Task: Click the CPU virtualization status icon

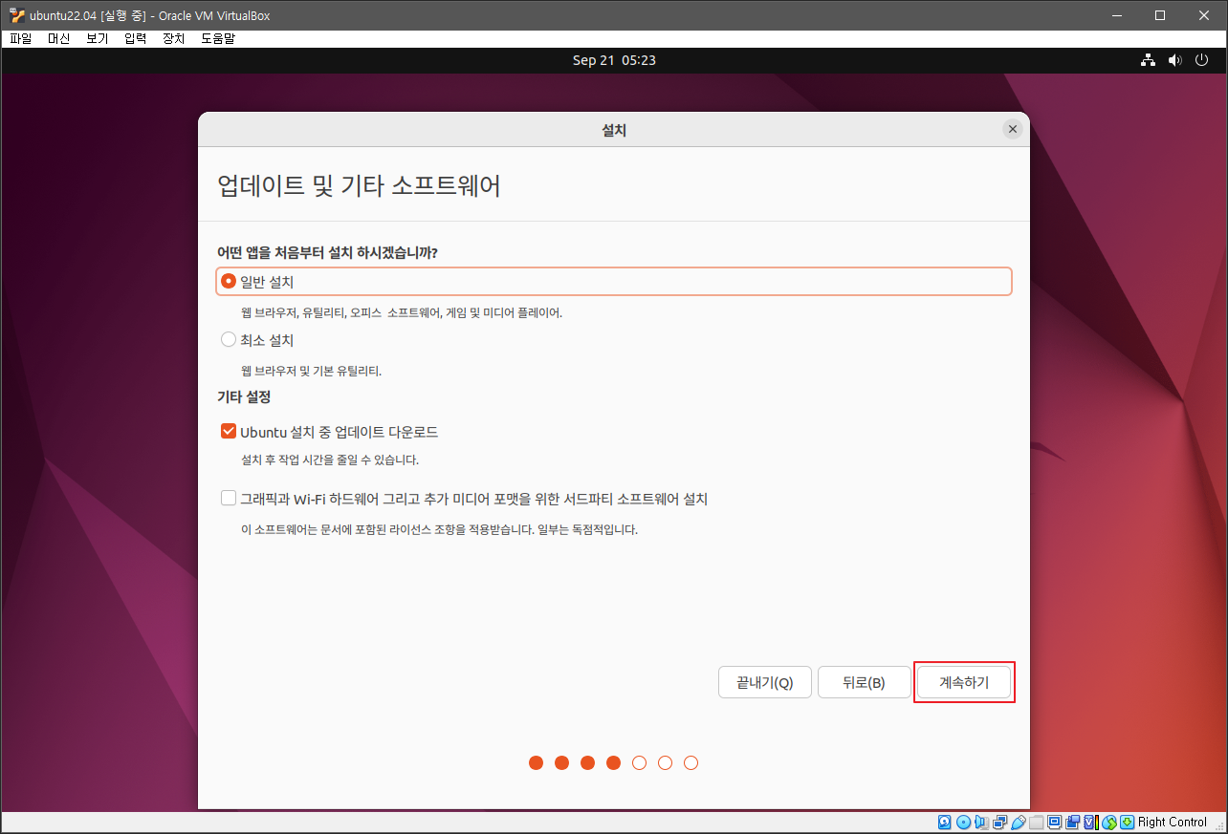Action: tap(1091, 822)
